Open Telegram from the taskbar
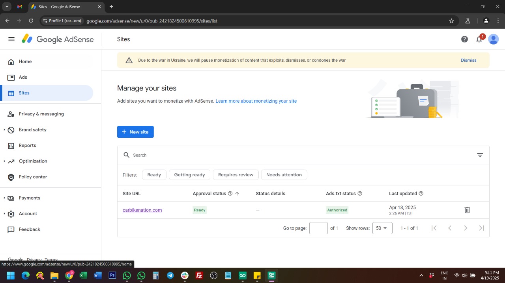Screen dimensions: 505x283 (170, 276)
